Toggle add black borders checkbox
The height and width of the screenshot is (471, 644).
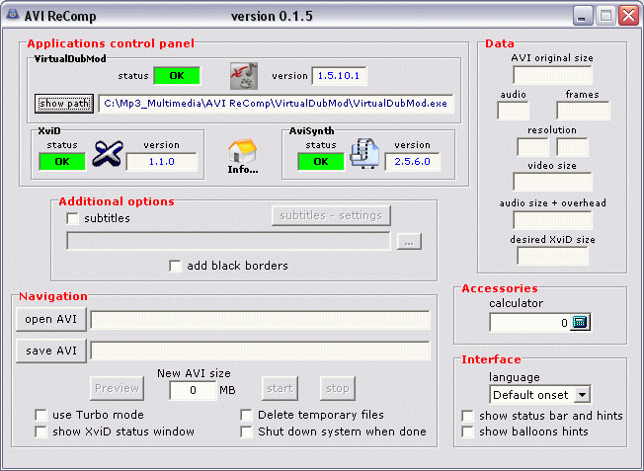click(x=176, y=266)
